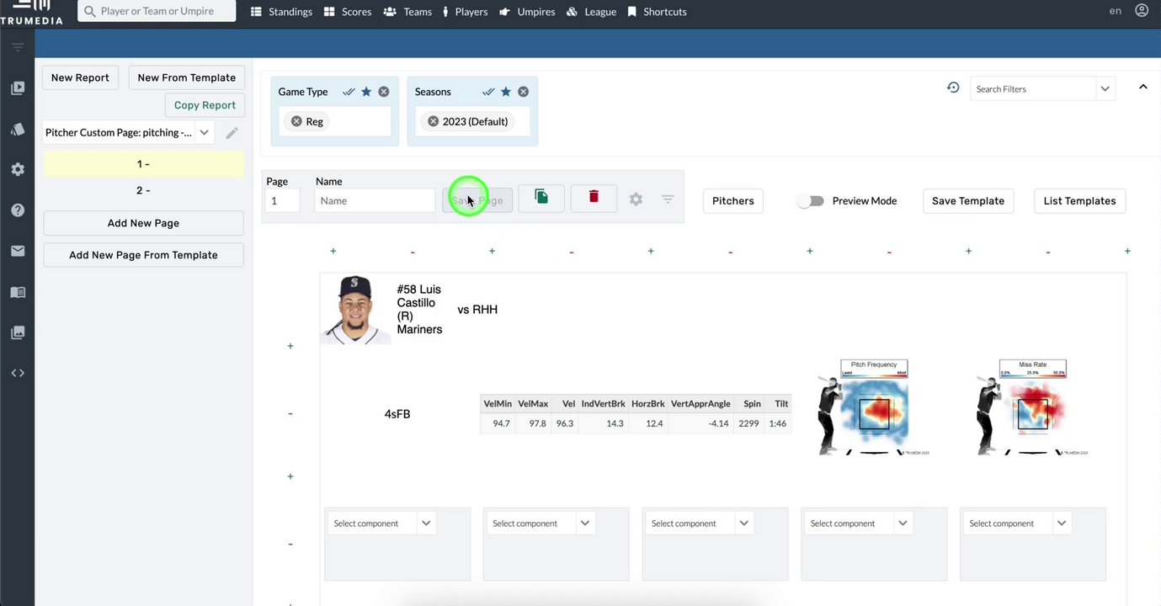Open the List Templates button

coord(1079,201)
